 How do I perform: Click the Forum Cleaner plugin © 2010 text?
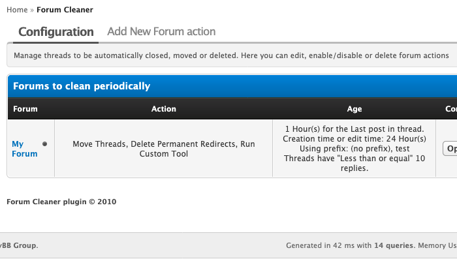coord(61,202)
